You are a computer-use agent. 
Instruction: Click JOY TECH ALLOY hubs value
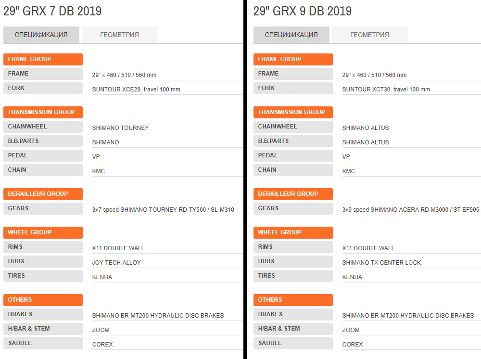pos(116,263)
